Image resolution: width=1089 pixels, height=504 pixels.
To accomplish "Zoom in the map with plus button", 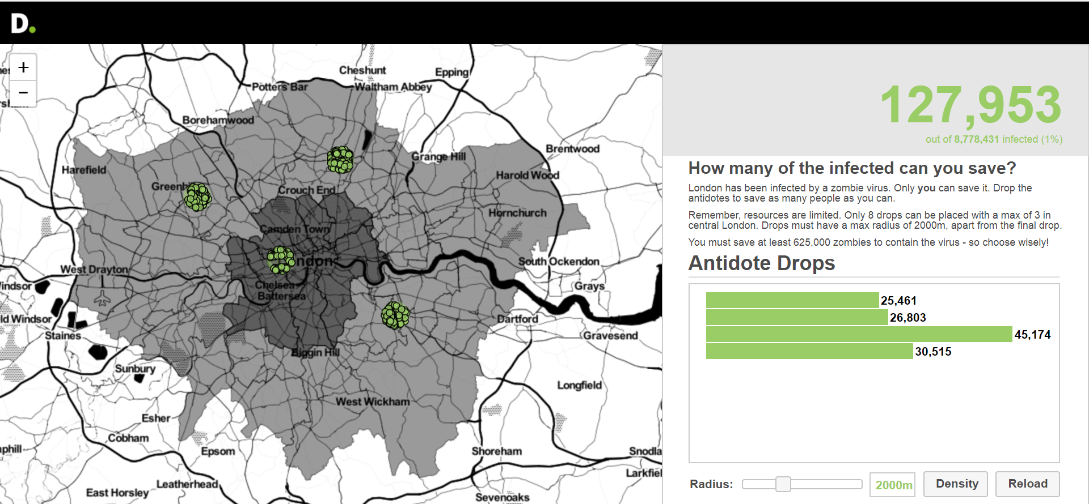I will tap(23, 67).
